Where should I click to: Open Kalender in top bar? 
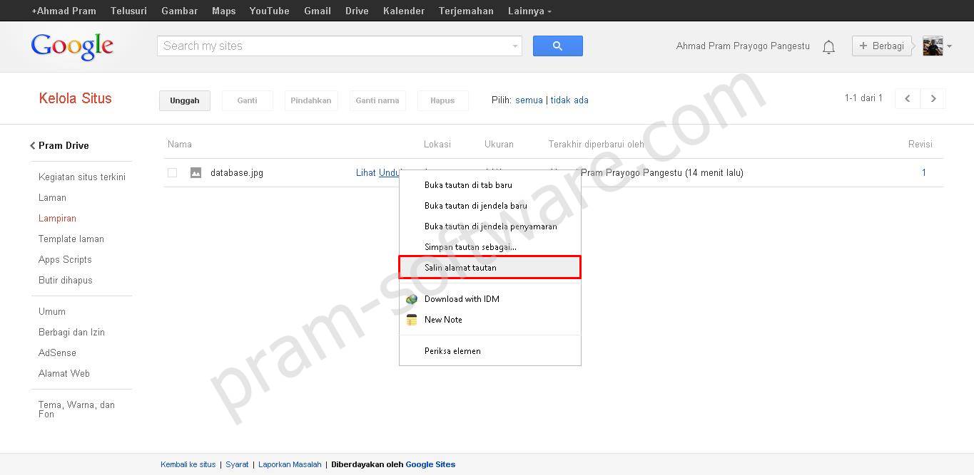point(404,11)
